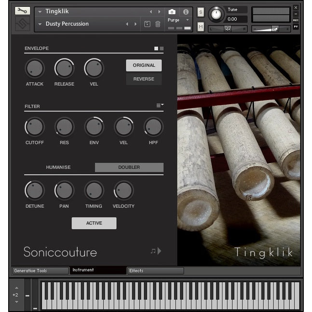Open the filter type menu icon
This screenshot has height=312, width=312.
[160, 105]
